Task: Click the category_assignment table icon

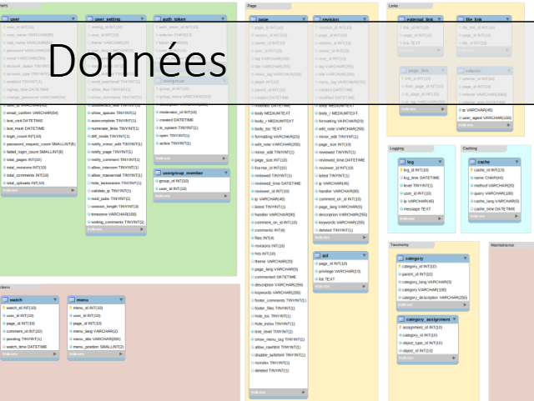Action: 401,319
